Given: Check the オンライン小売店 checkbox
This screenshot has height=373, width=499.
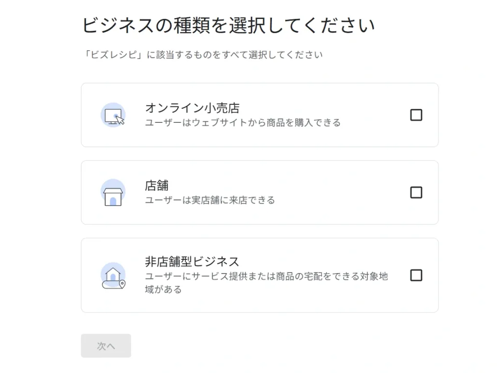Looking at the screenshot, I should pos(416,115).
